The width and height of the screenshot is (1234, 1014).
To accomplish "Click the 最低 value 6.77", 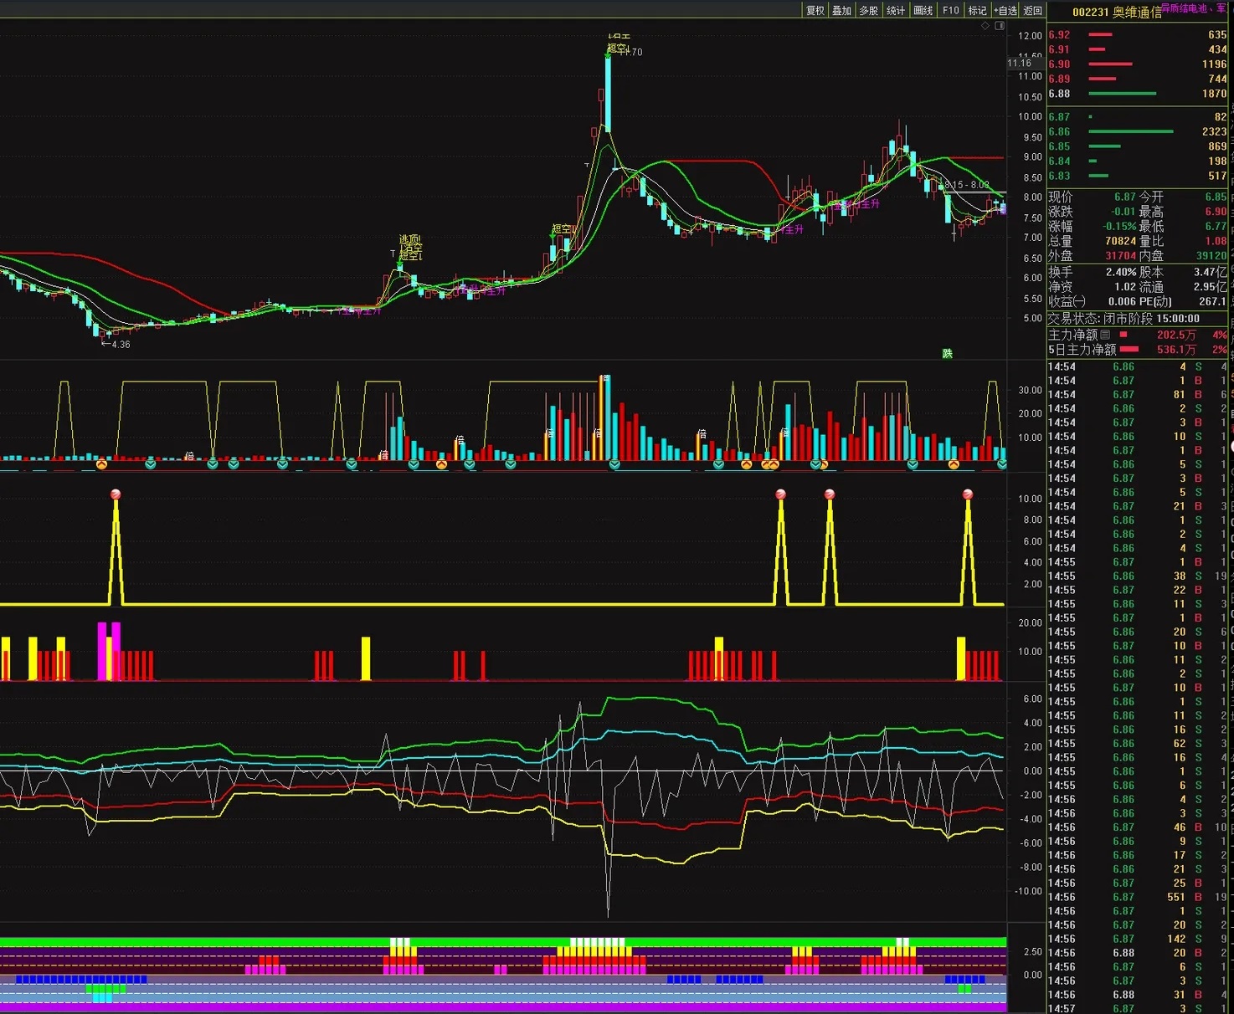I will [1216, 227].
